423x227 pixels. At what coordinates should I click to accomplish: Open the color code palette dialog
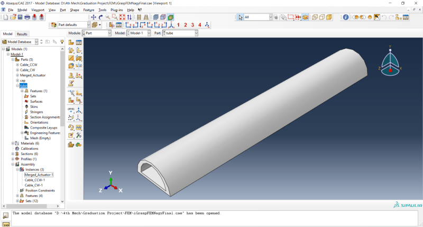(54, 25)
